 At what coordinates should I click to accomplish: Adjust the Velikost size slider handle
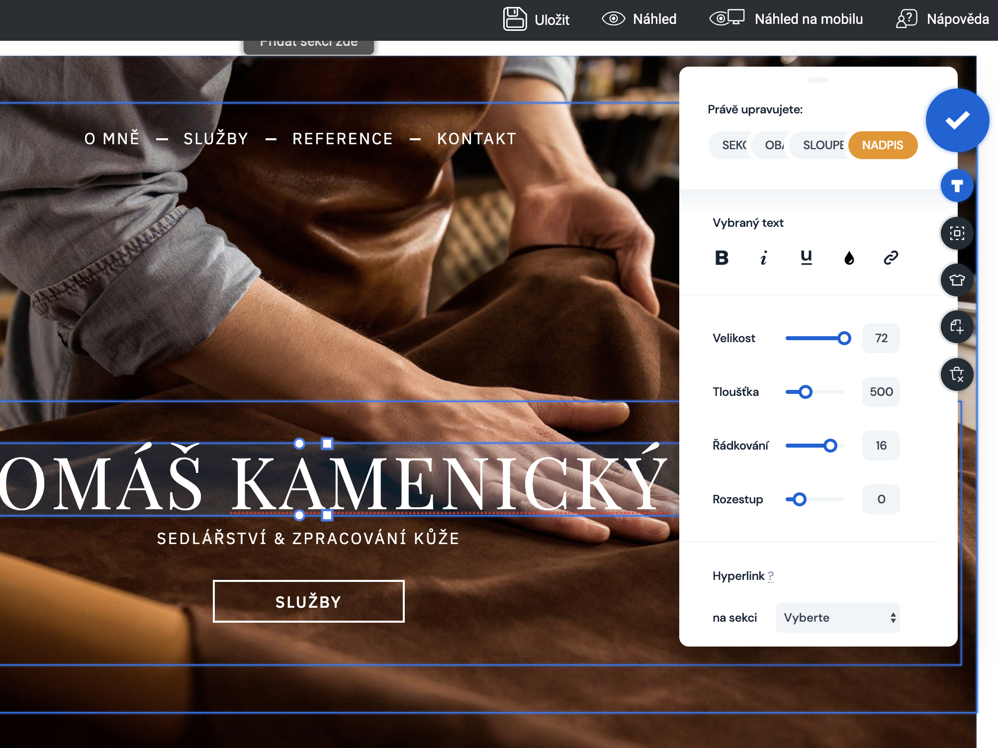tap(844, 338)
